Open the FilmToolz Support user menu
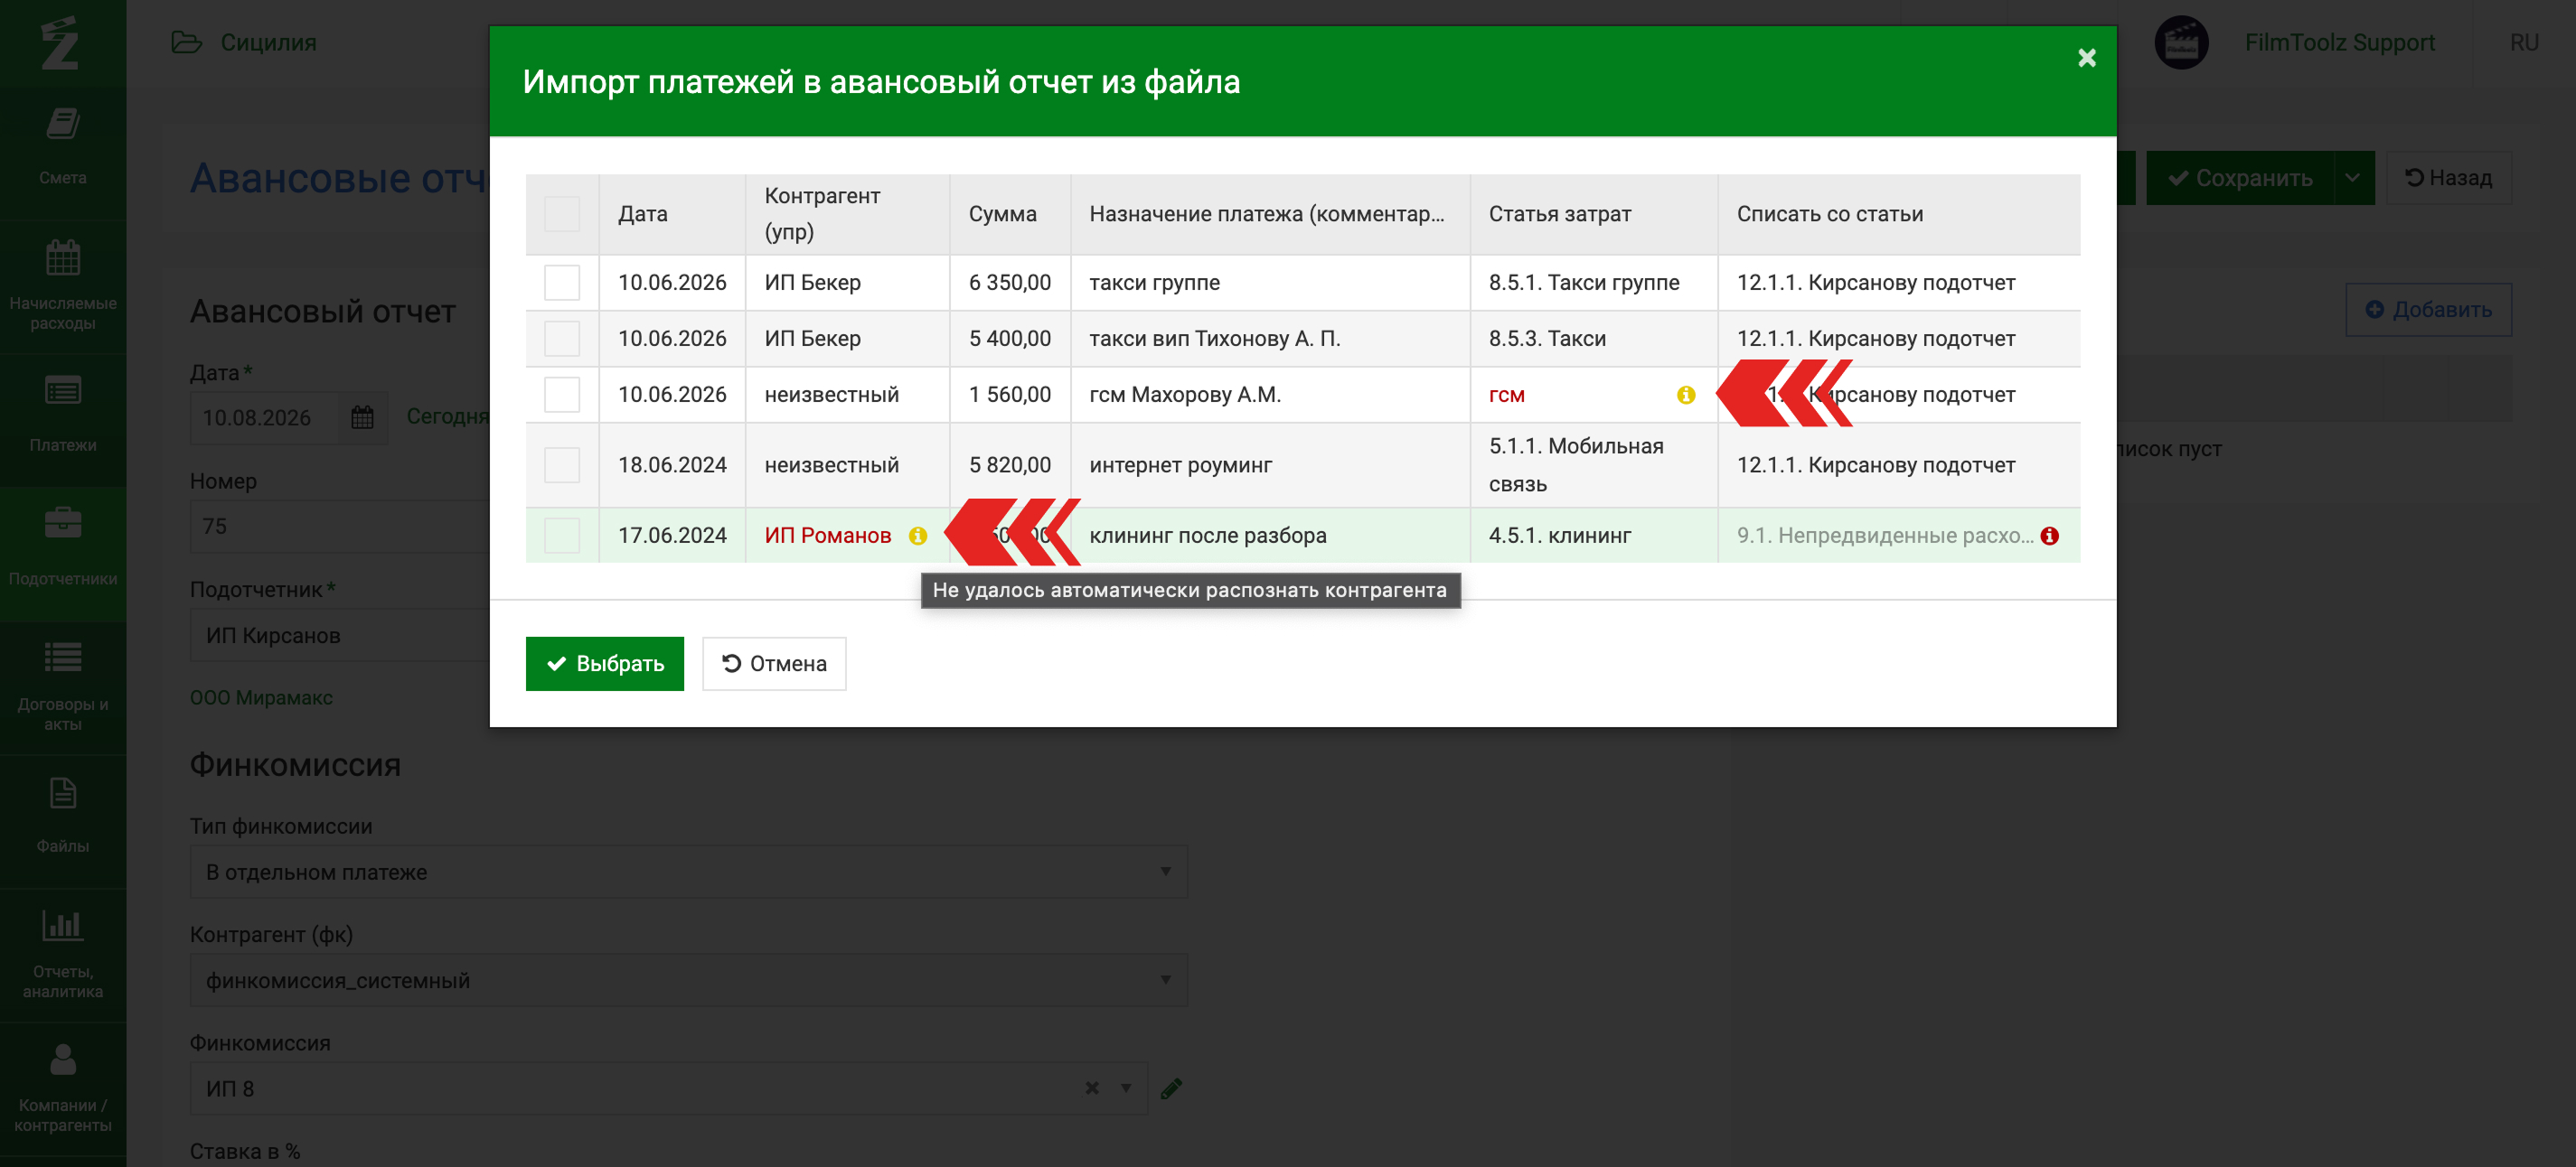Viewport: 2576px width, 1167px height. pos(2339,42)
